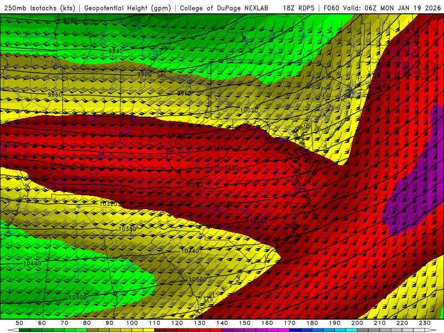Click the 210 value on the color scale
This screenshot has width=444, height=333.
pyautogui.click(x=380, y=323)
